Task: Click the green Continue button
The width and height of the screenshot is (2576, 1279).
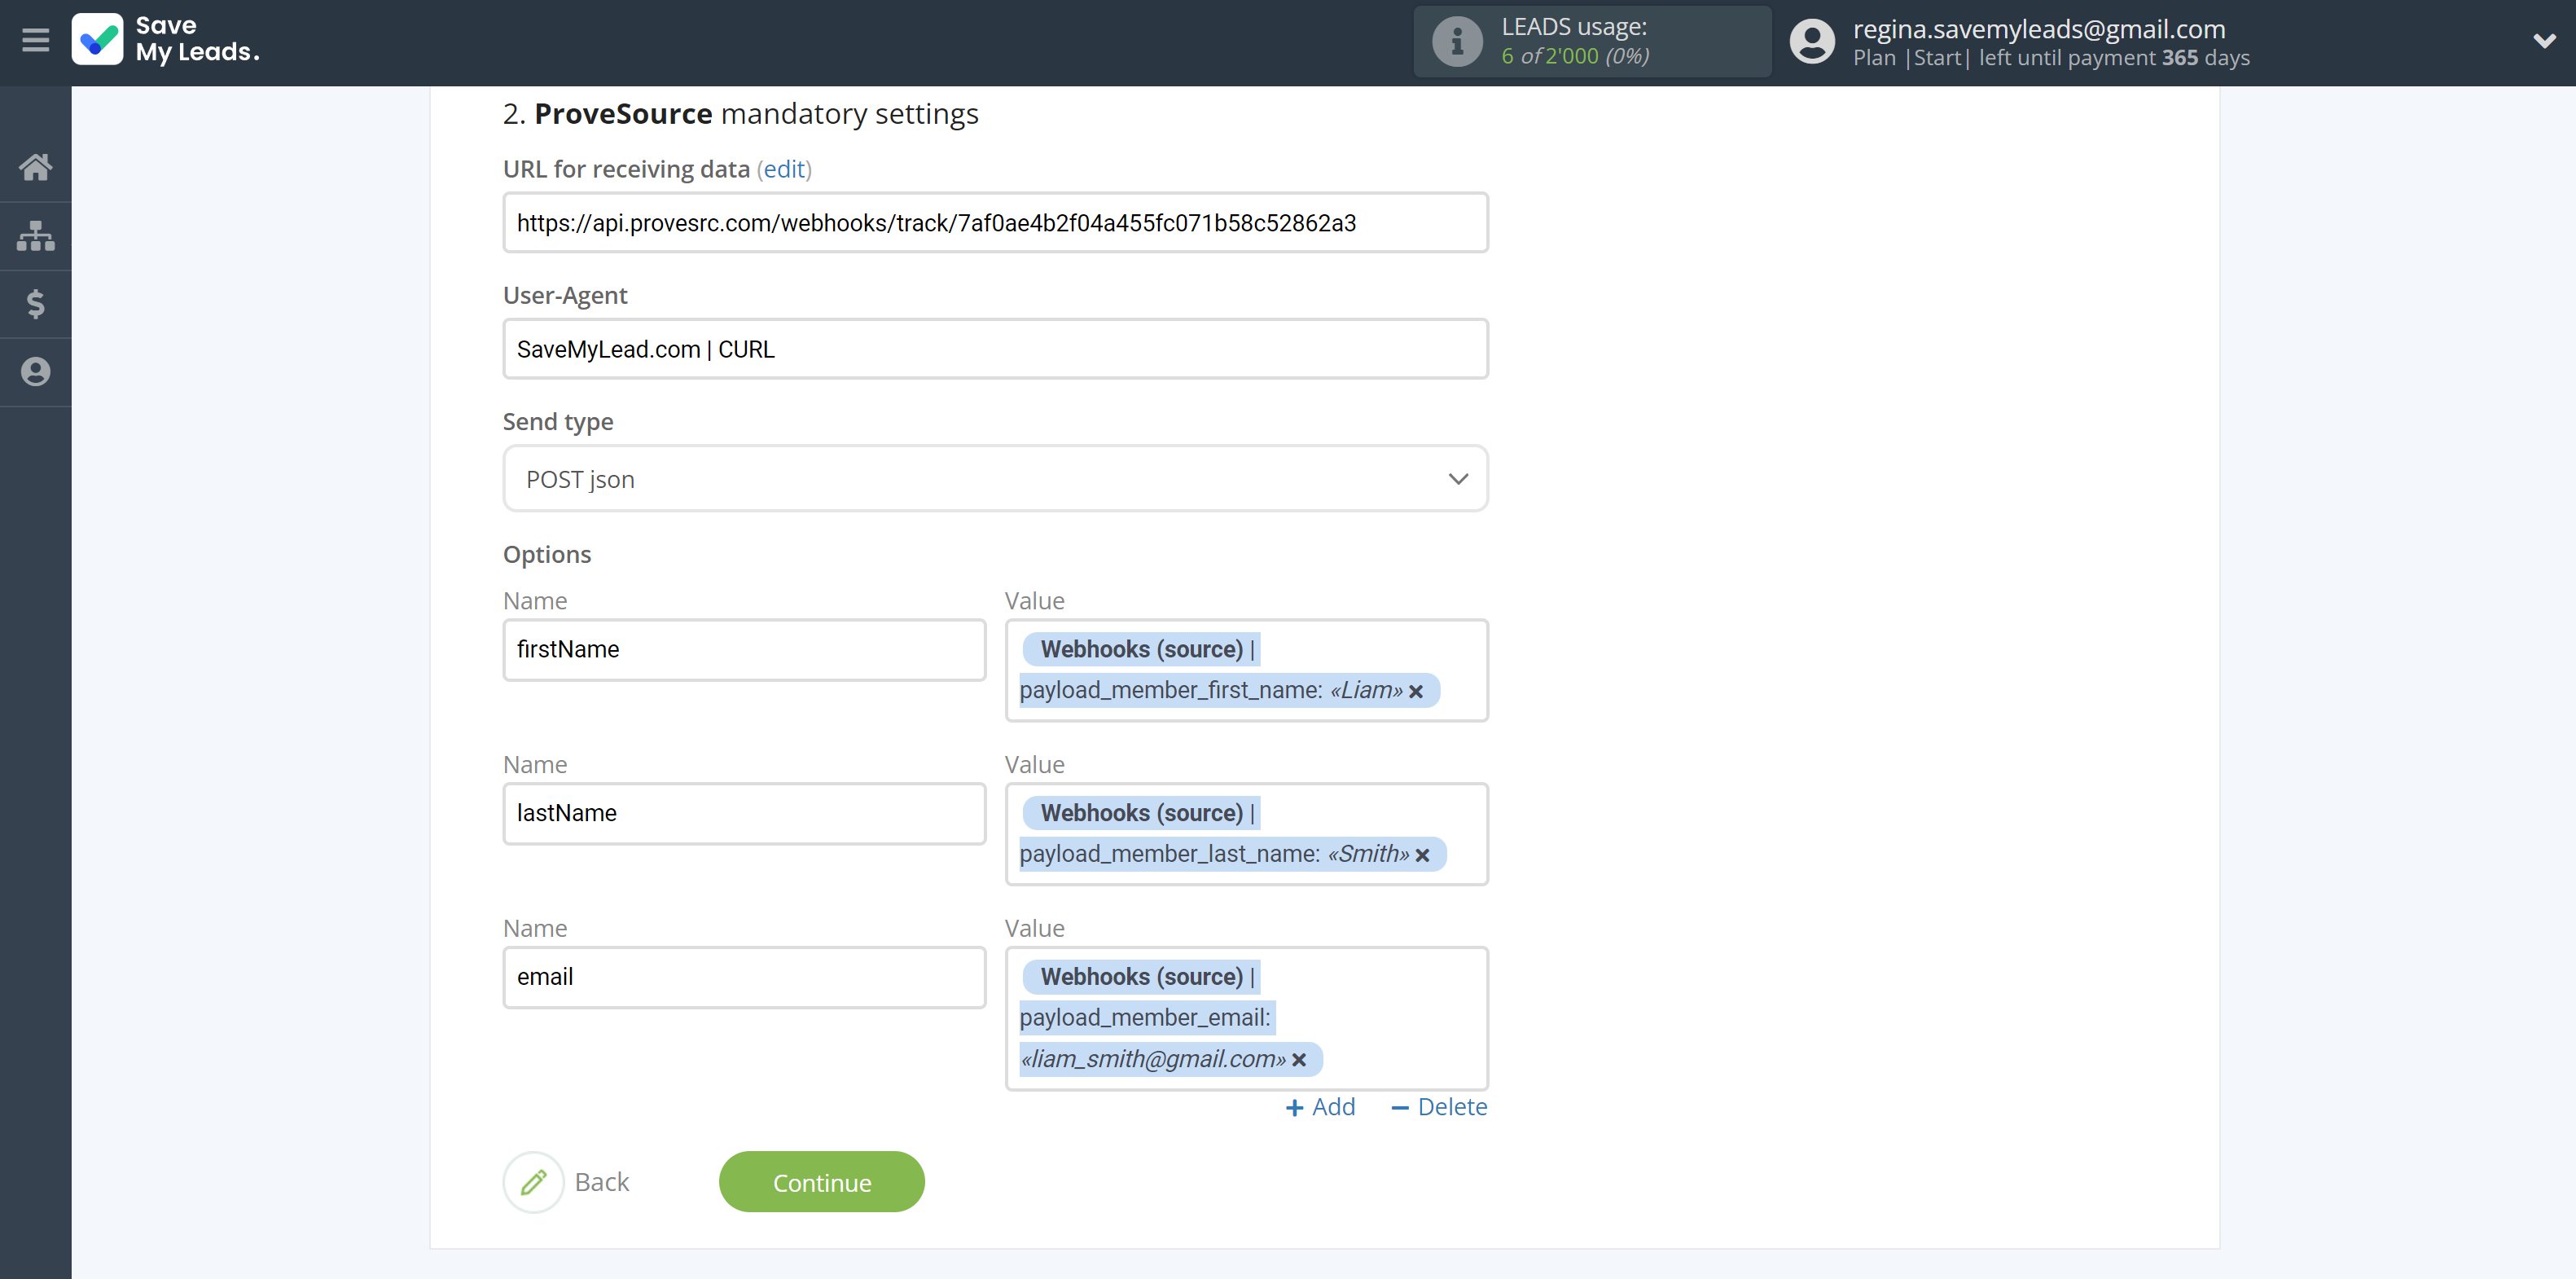Action: 821,1182
